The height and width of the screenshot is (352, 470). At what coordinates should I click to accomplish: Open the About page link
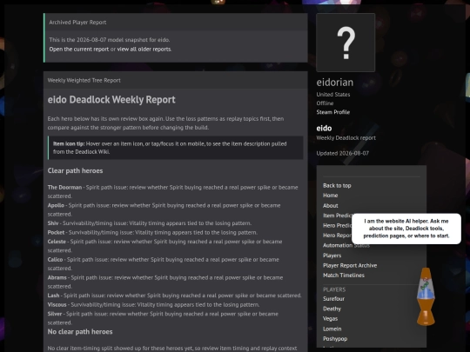[x=331, y=206]
